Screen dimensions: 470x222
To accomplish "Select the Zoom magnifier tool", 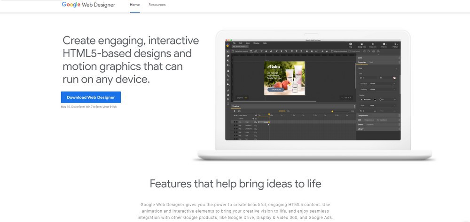I will tap(228, 99).
